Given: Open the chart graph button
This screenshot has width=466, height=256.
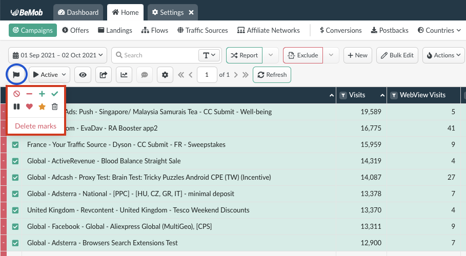Looking at the screenshot, I should (124, 75).
